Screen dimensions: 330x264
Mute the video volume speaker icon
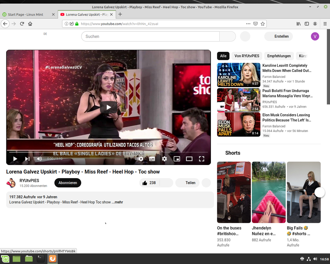[x=39, y=159]
